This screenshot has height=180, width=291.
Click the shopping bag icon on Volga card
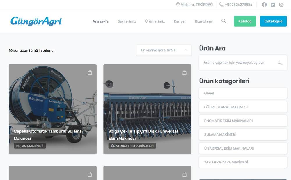(184, 73)
